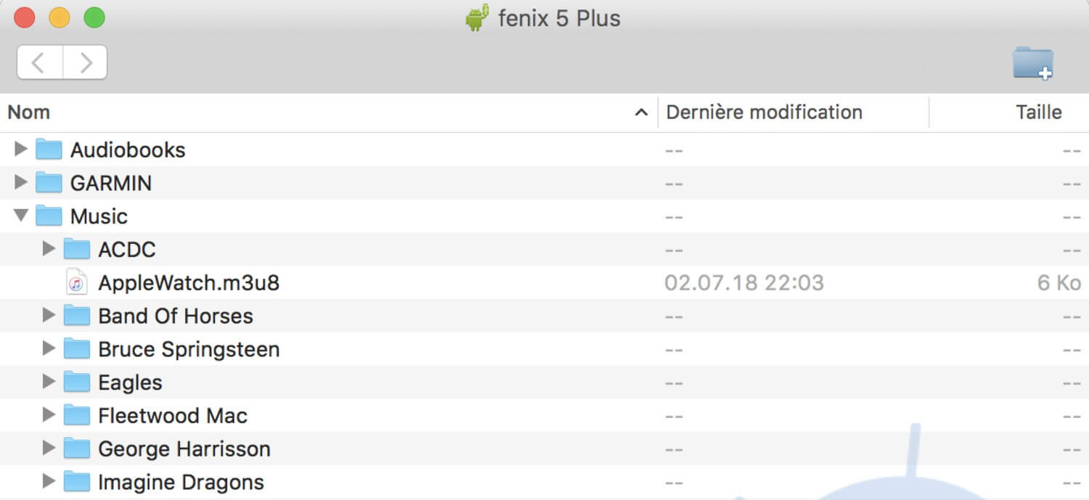The height and width of the screenshot is (500, 1089).
Task: Maximize window with green button
Action: click(x=94, y=17)
